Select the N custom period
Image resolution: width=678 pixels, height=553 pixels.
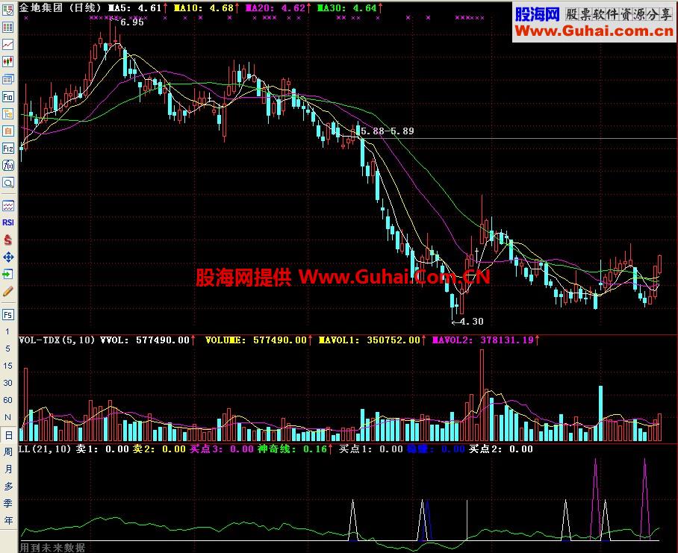[7, 417]
